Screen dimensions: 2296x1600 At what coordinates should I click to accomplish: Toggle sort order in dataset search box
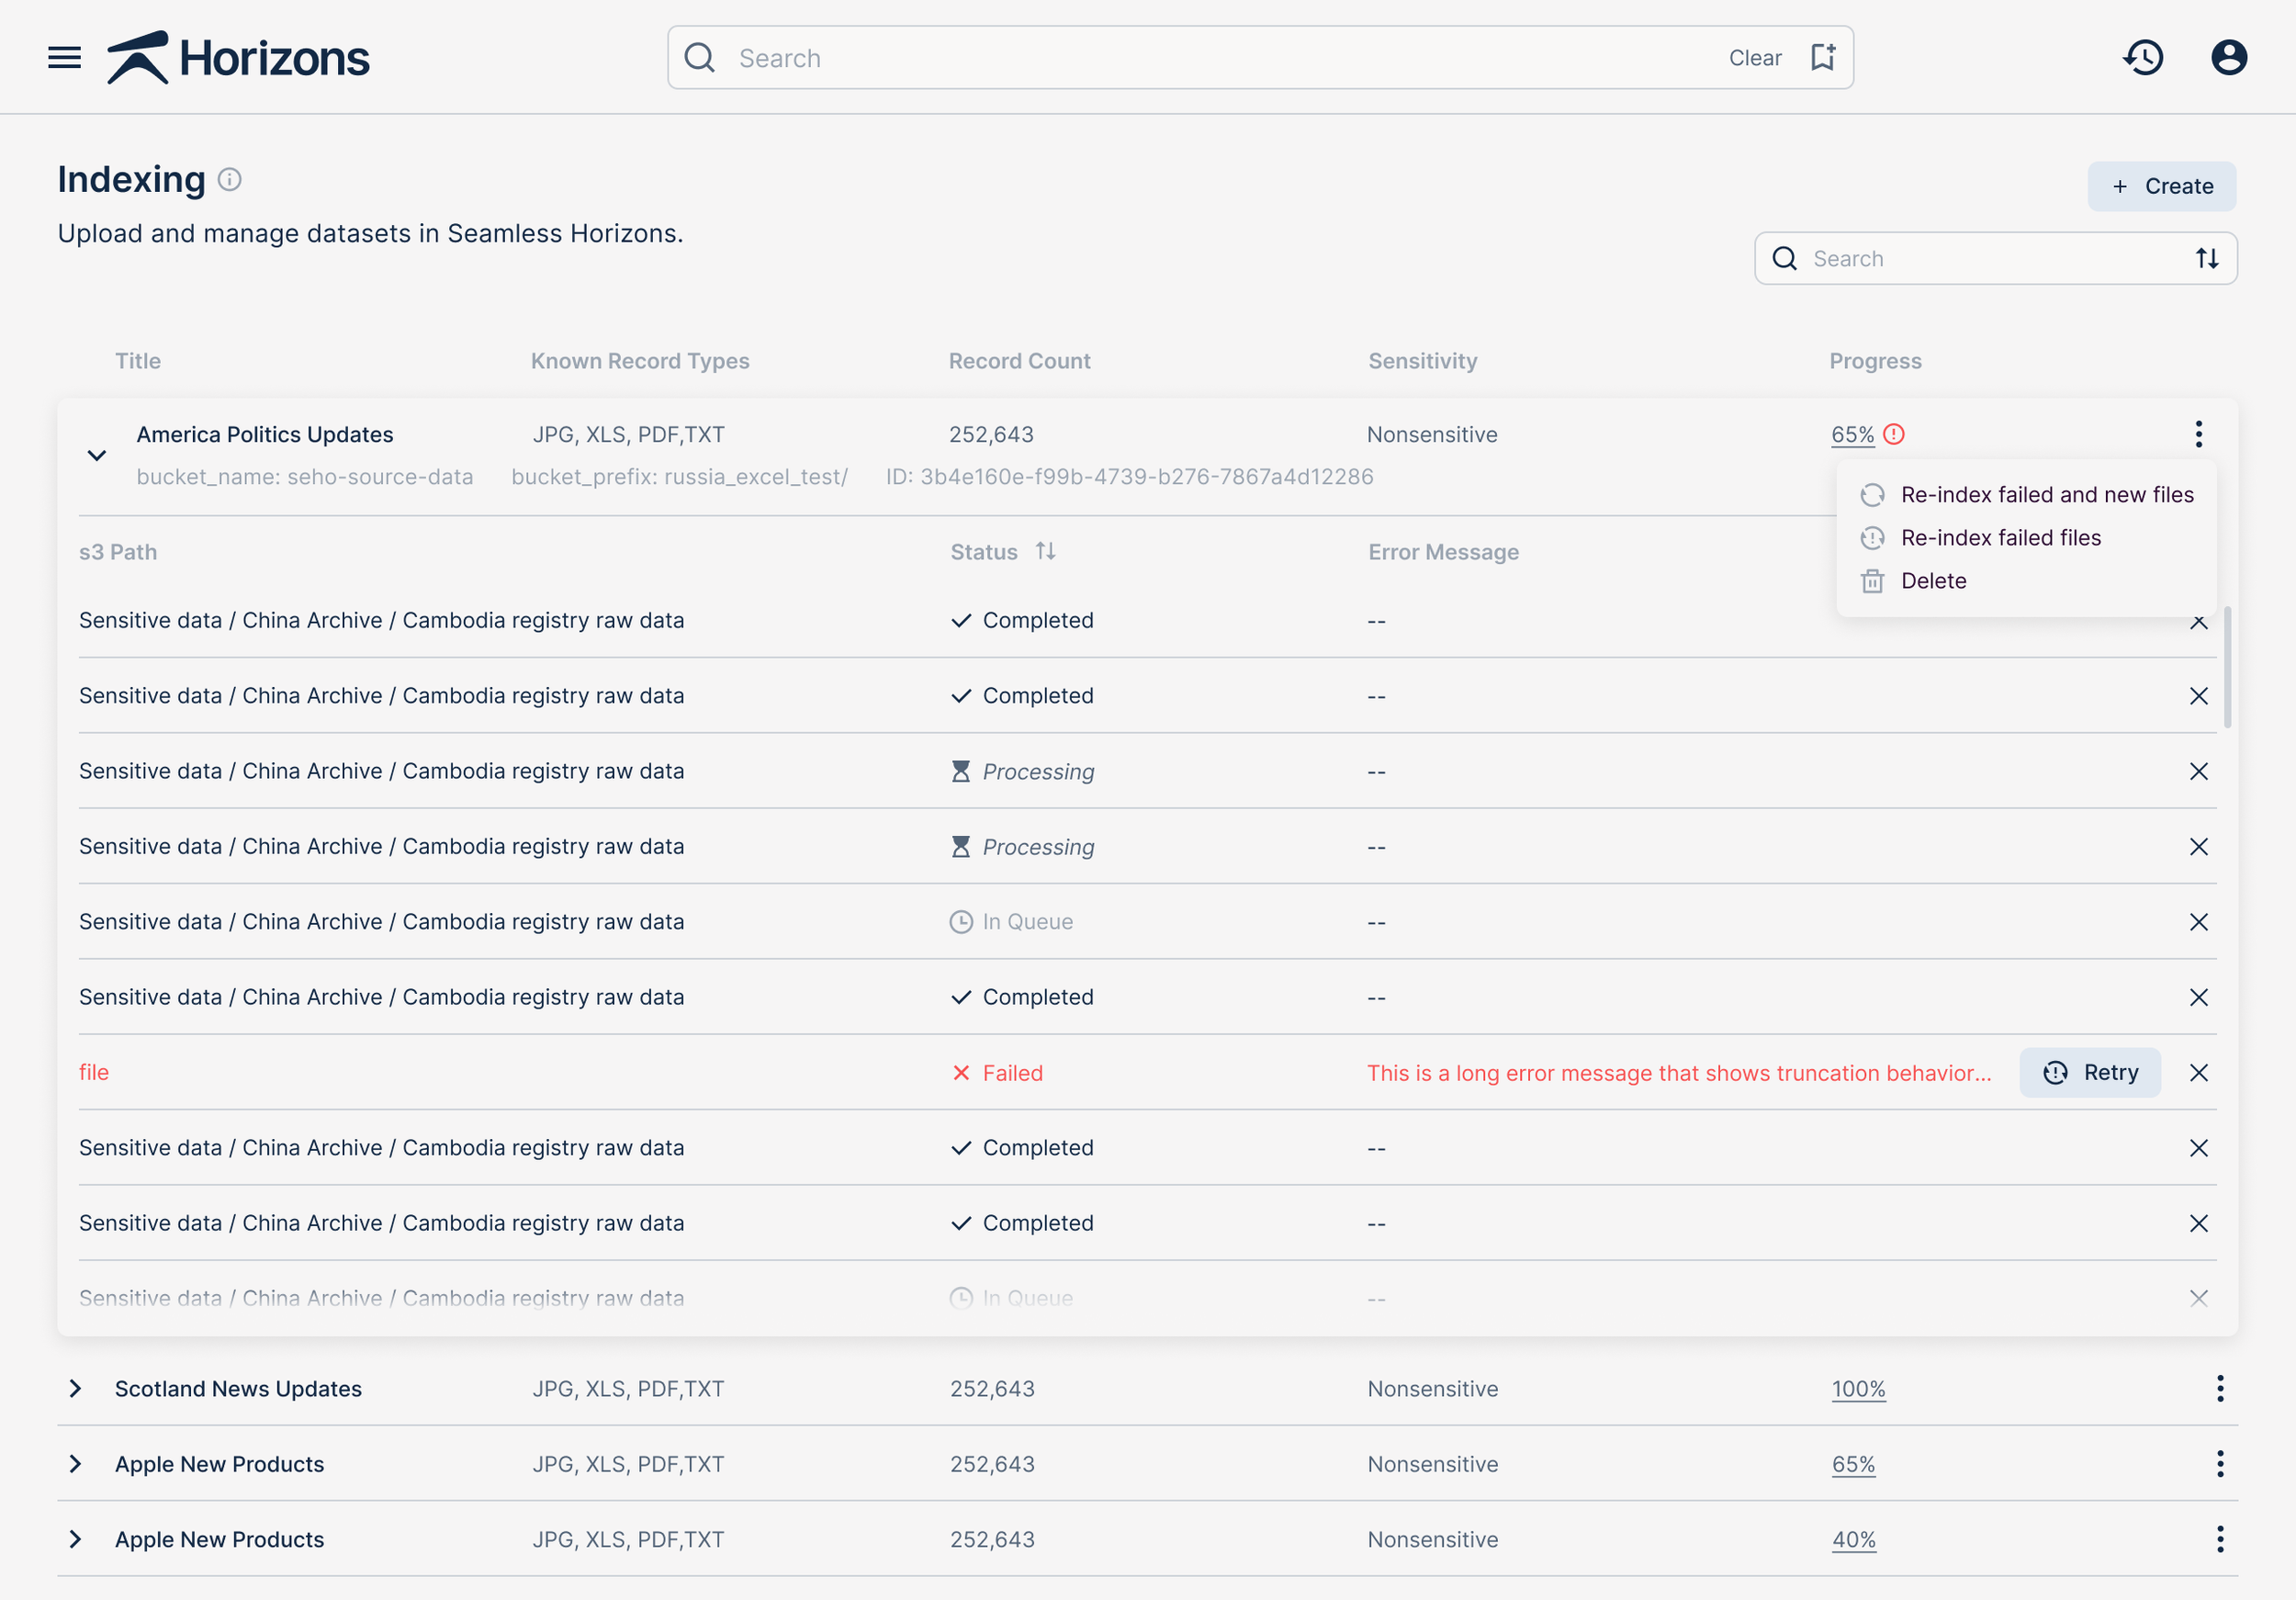tap(2207, 259)
